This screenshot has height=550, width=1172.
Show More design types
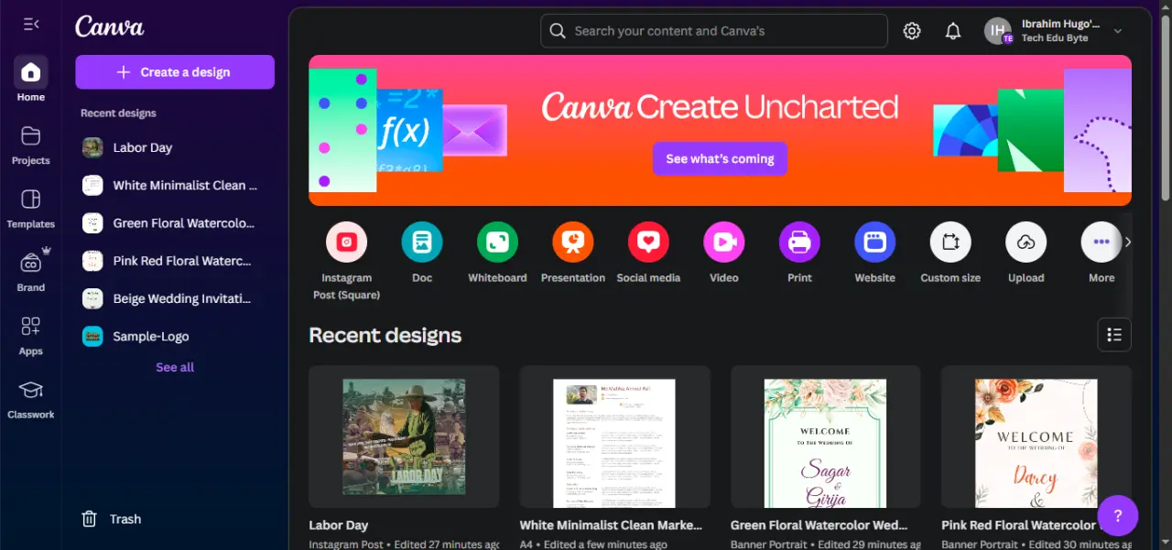click(x=1101, y=253)
